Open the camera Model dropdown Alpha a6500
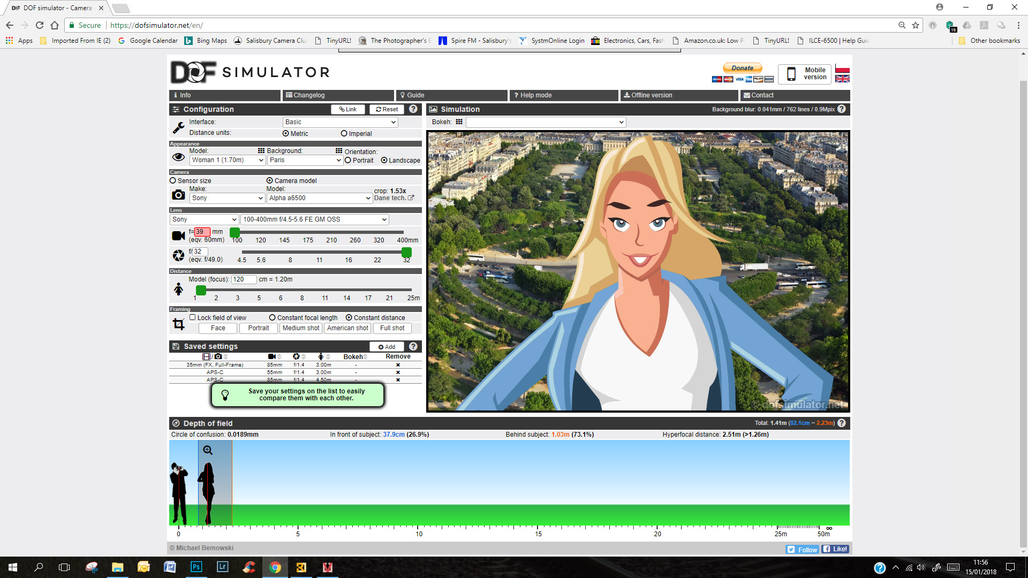Screen dimensions: 1028x578 (320, 198)
